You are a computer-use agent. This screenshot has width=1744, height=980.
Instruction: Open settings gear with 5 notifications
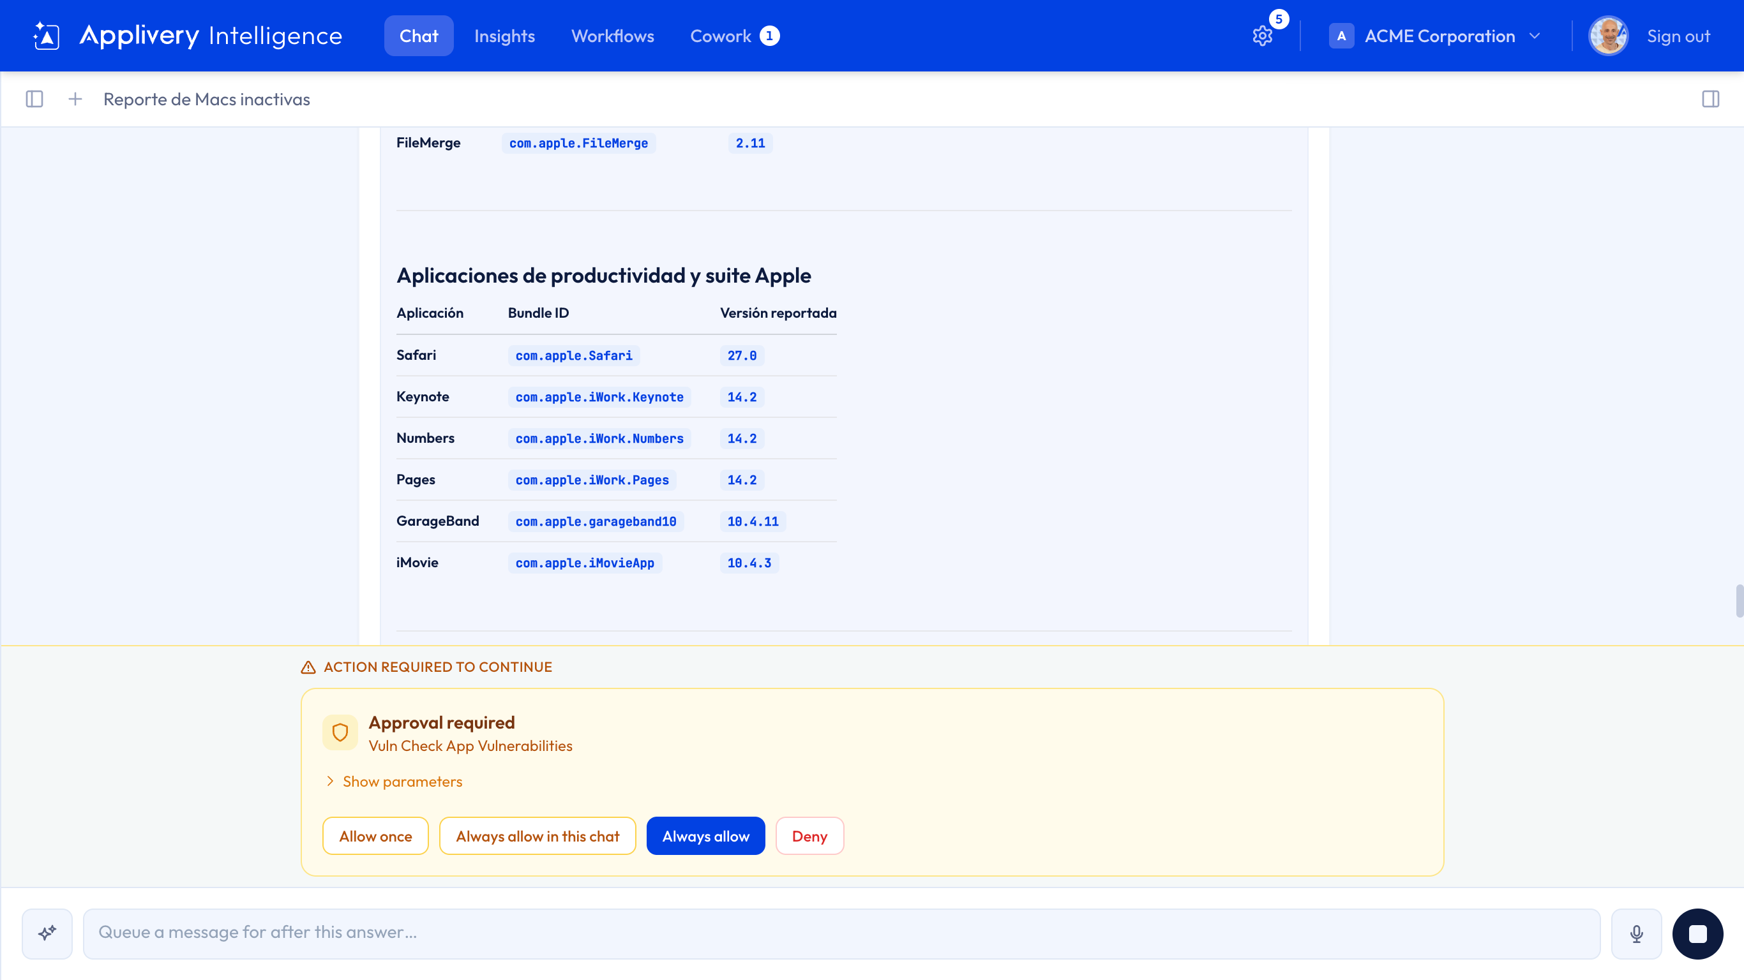coord(1263,36)
